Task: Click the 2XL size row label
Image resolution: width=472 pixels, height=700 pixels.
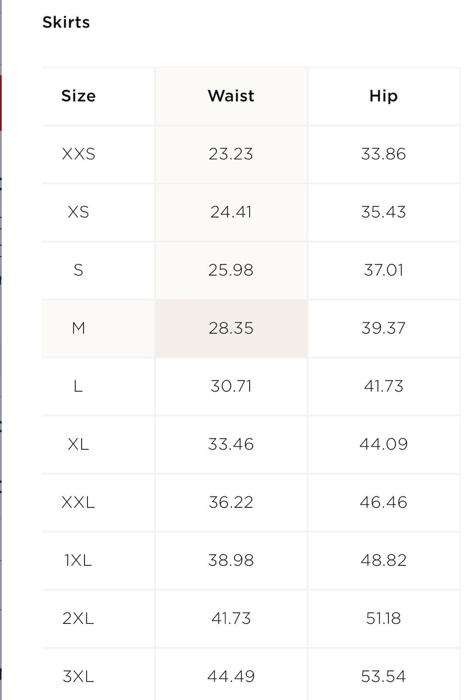Action: tap(78, 619)
